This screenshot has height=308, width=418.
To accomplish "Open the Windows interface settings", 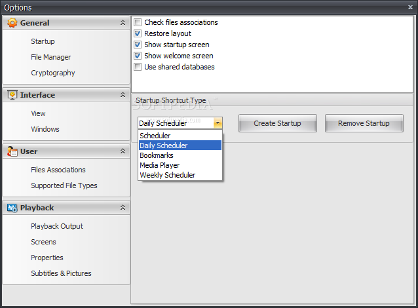I will [45, 129].
